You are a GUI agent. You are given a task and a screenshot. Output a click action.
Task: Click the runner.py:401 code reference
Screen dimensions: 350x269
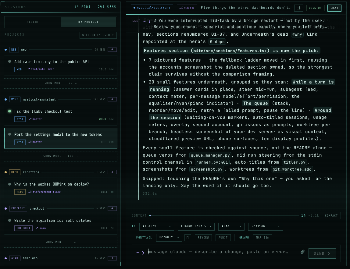point(212,162)
